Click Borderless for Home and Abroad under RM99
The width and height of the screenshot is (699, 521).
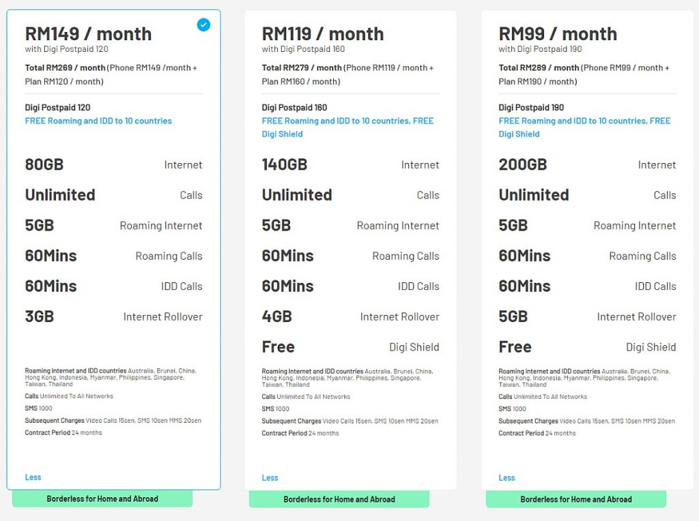(x=576, y=499)
